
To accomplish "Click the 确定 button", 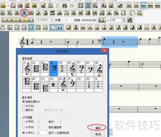I will click(98, 128).
